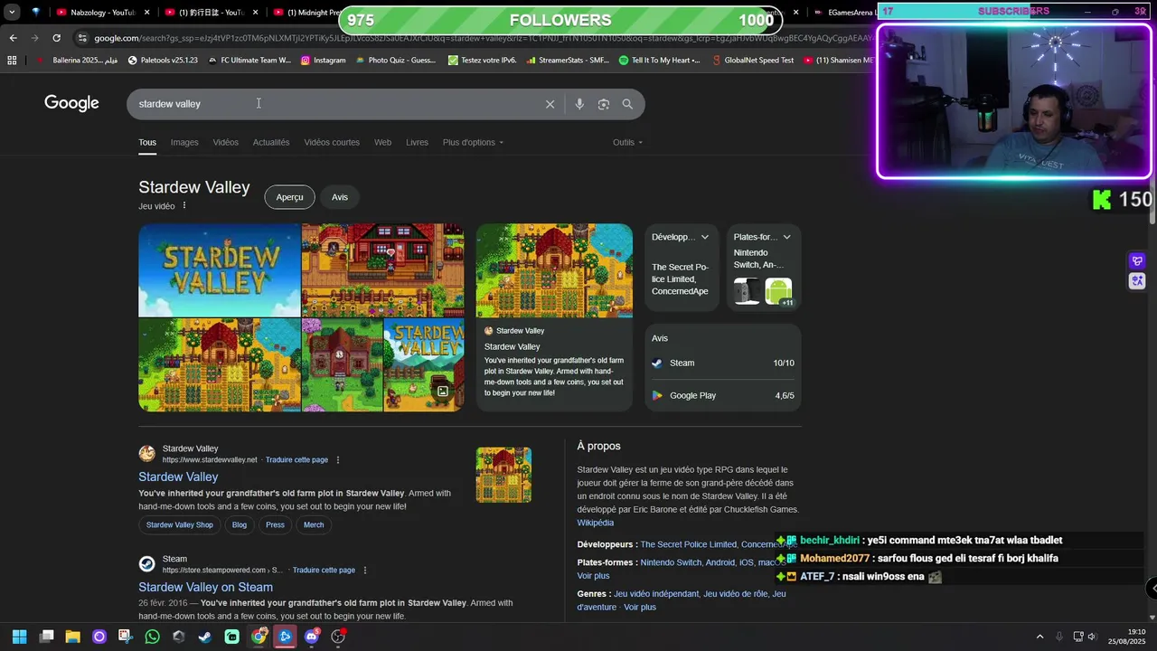
Task: Expand Voir plus under Plates-formes
Action: coord(594,576)
